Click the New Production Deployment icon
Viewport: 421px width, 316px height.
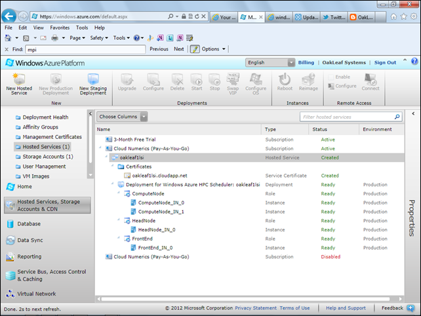coord(56,79)
